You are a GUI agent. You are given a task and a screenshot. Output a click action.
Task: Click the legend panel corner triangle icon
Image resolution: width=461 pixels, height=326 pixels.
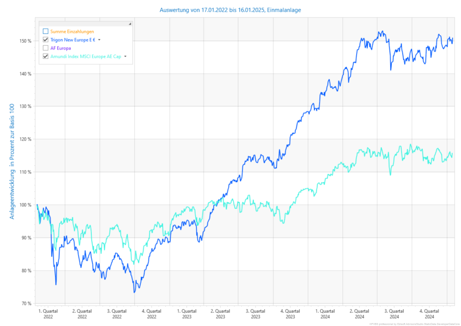[x=130, y=24]
